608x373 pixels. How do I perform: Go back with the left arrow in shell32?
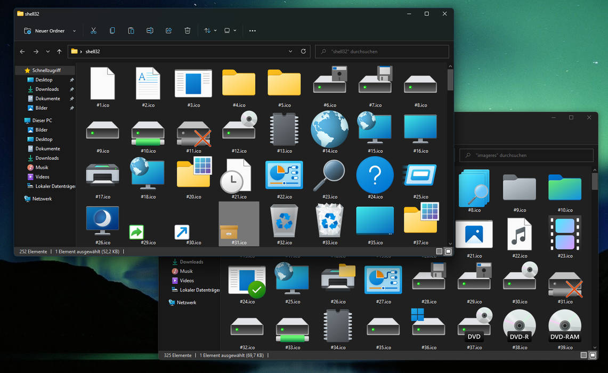pos(22,52)
